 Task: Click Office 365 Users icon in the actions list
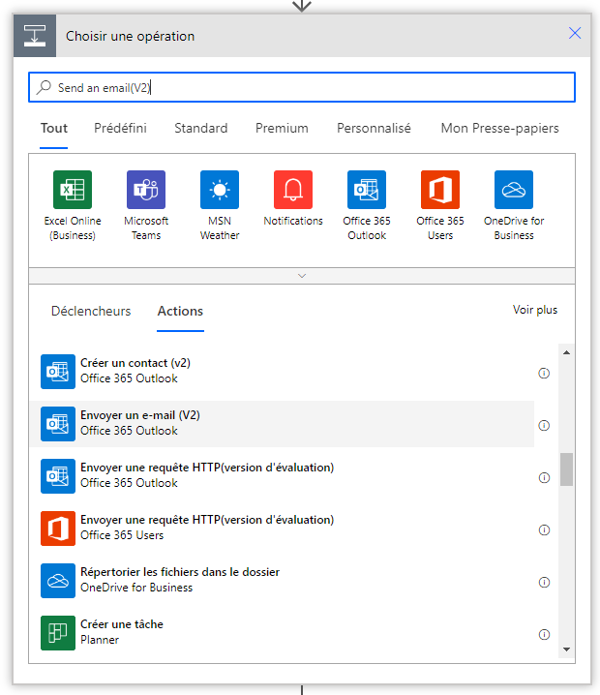coord(58,529)
